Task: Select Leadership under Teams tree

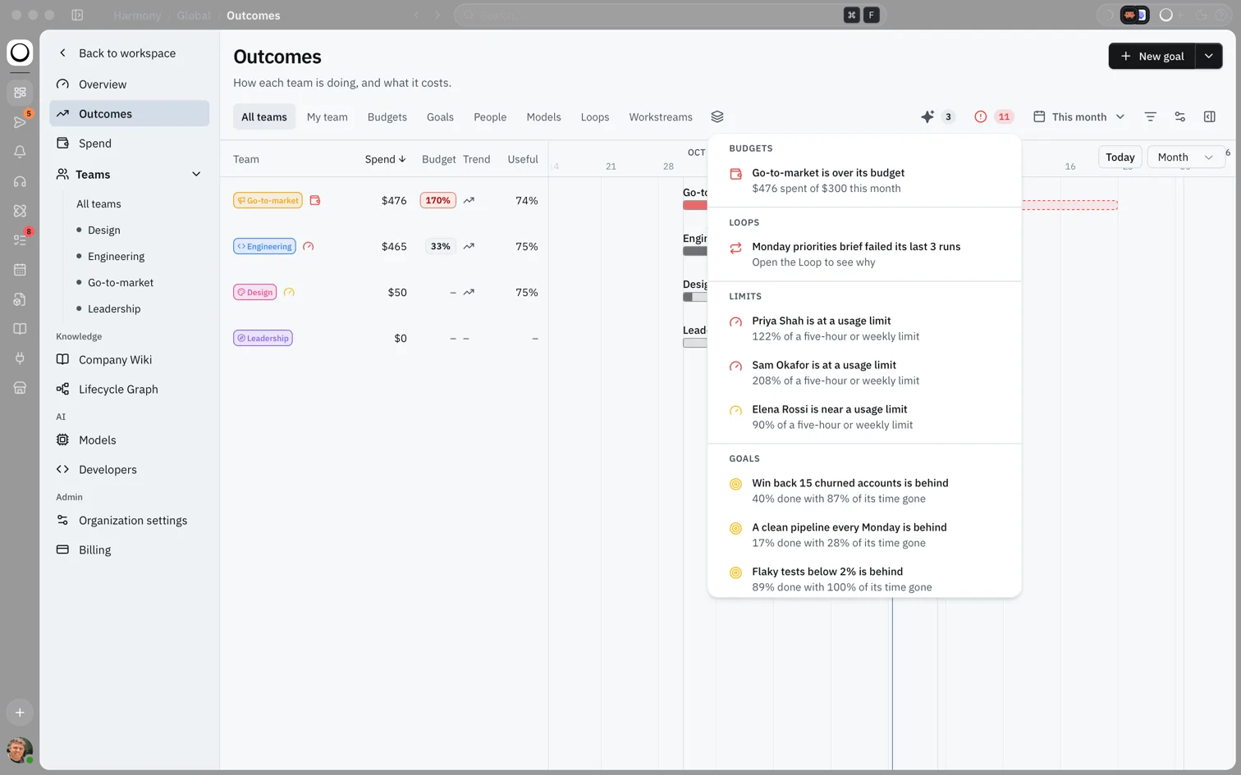Action: pyautogui.click(x=114, y=308)
